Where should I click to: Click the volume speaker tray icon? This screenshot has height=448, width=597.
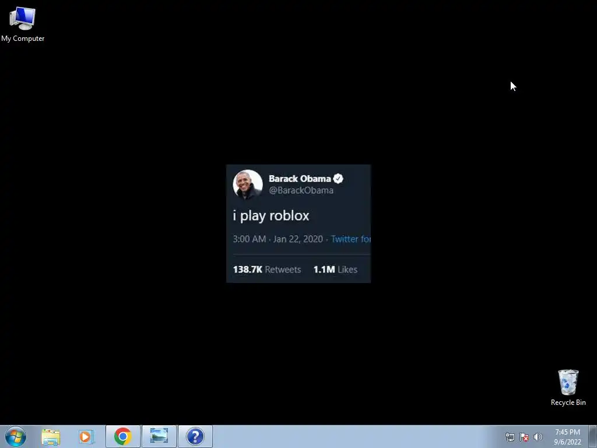pyautogui.click(x=538, y=437)
